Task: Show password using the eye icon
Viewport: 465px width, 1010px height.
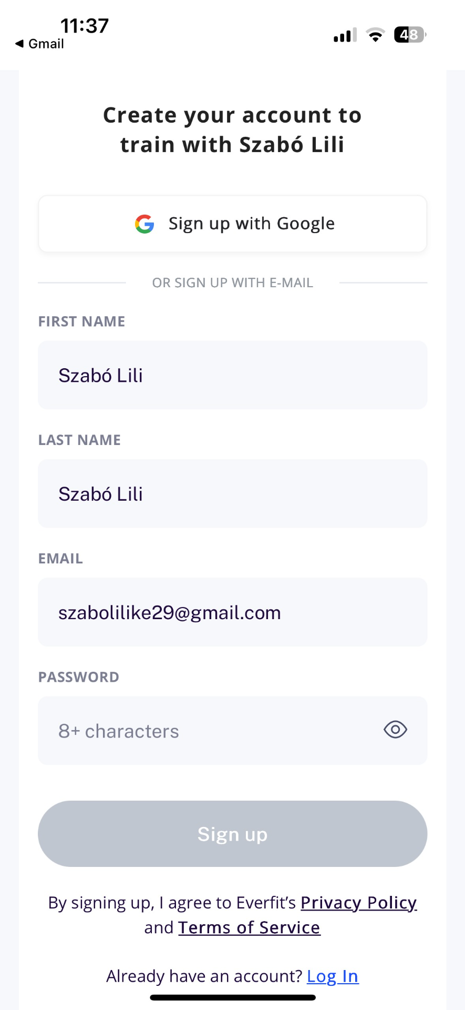Action: [395, 730]
